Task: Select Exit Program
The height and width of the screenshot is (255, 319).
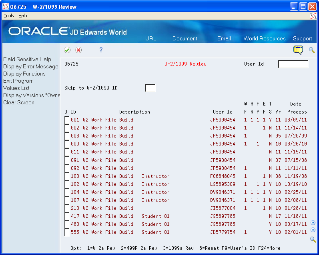Action: (x=18, y=81)
